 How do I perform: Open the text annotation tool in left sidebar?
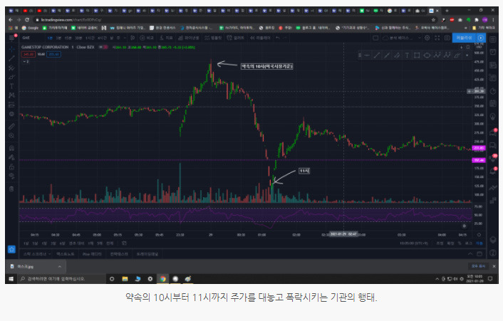click(x=11, y=86)
